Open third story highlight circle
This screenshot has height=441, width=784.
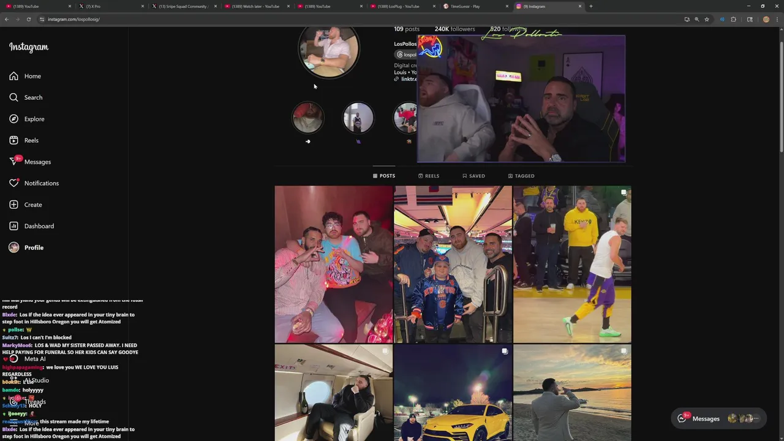tap(405, 118)
